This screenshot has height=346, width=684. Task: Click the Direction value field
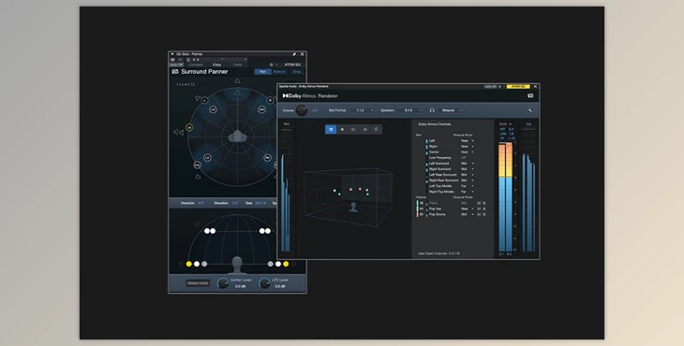click(201, 203)
